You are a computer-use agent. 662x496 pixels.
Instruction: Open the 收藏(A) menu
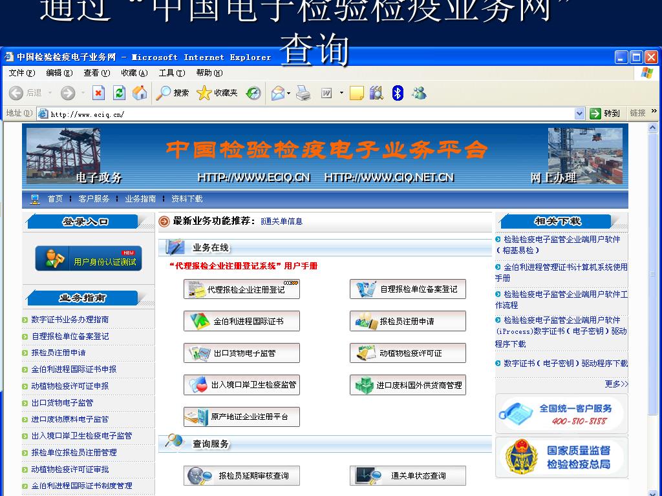[134, 73]
